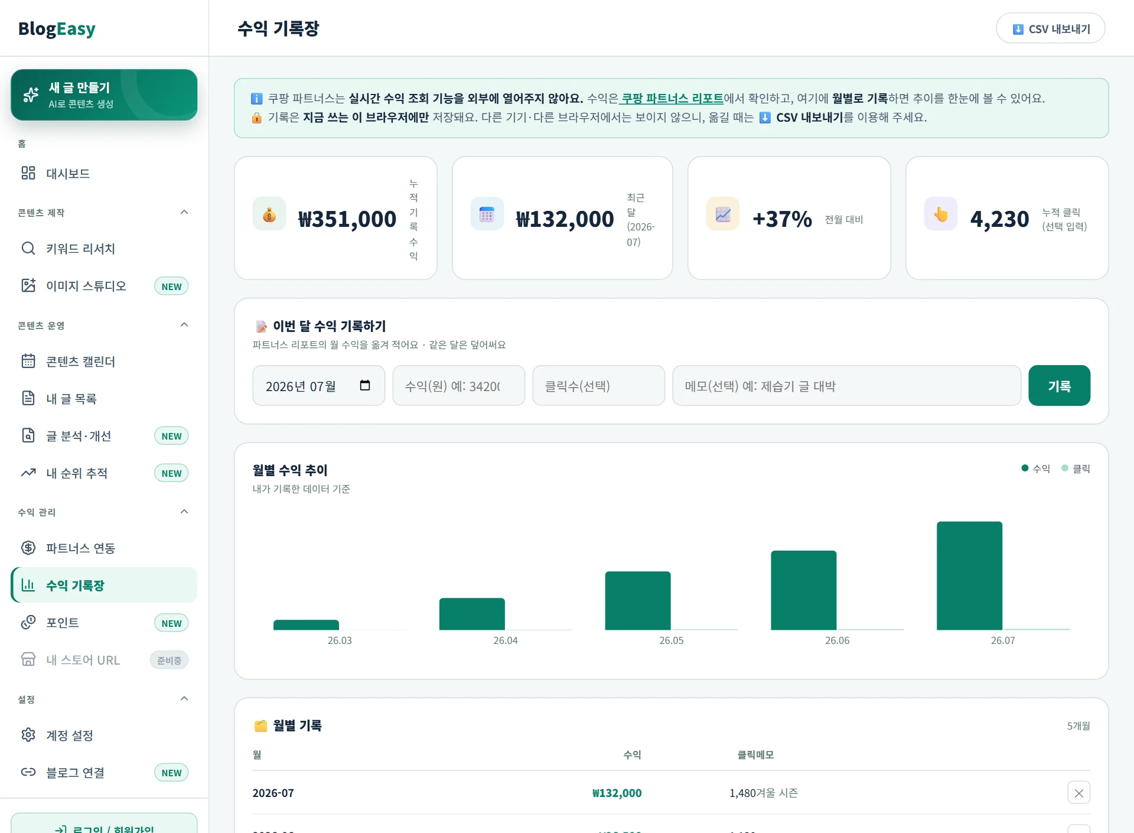This screenshot has height=833, width=1134.
Task: Click the 수익 기록장 bar chart icon
Action: [x=28, y=585]
